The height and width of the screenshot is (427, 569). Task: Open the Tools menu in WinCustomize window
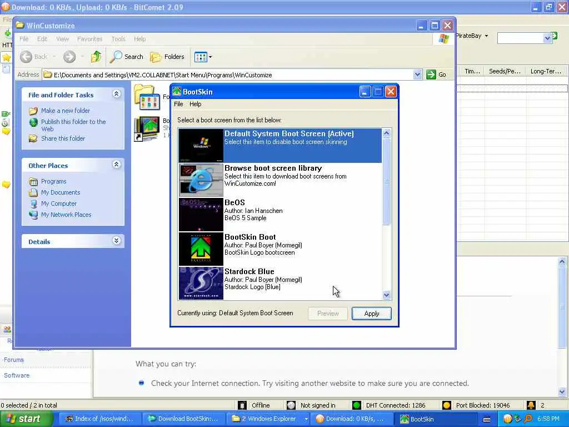(x=118, y=39)
